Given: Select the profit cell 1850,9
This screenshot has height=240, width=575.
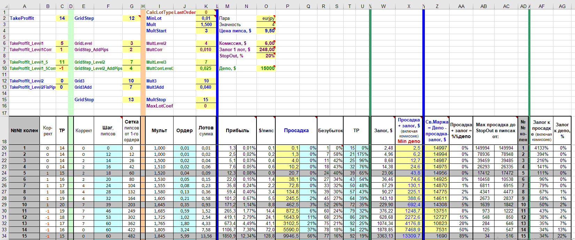Looking at the screenshot, I should [227, 236].
